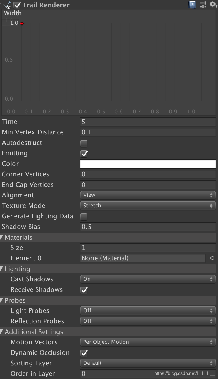The width and height of the screenshot is (218, 379).
Task: Toggle the Receive Shadows checkbox
Action: coord(84,290)
